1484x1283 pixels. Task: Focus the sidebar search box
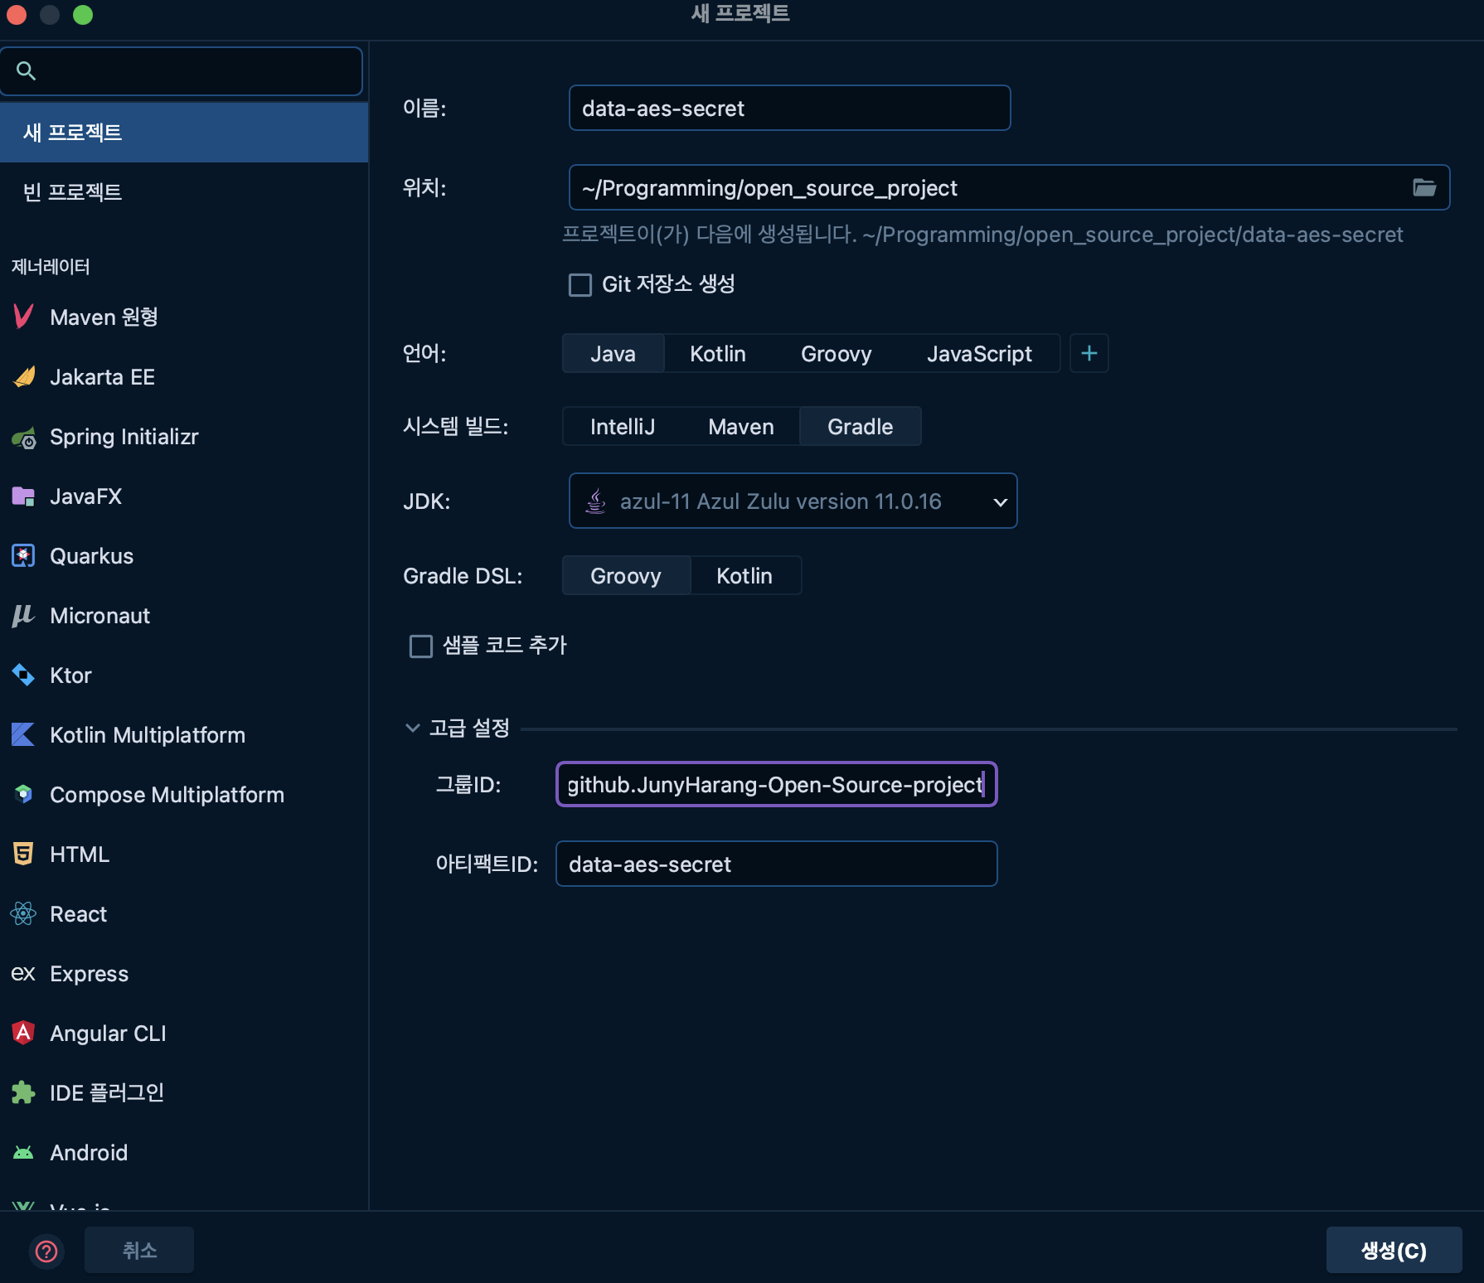182,71
